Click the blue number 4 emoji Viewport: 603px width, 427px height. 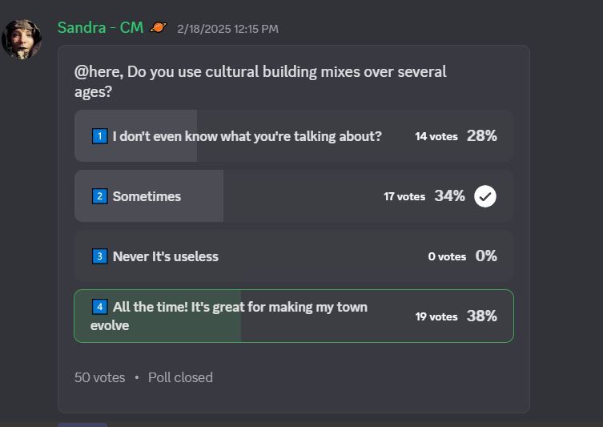coord(99,307)
